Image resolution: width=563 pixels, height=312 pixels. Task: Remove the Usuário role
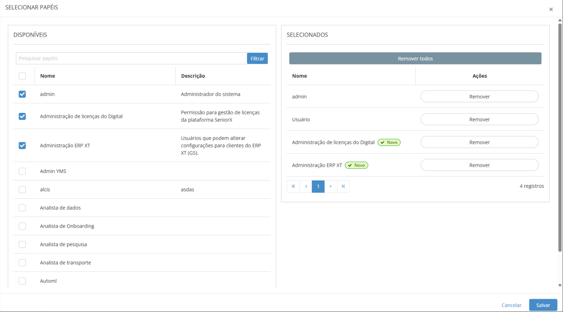click(x=479, y=119)
